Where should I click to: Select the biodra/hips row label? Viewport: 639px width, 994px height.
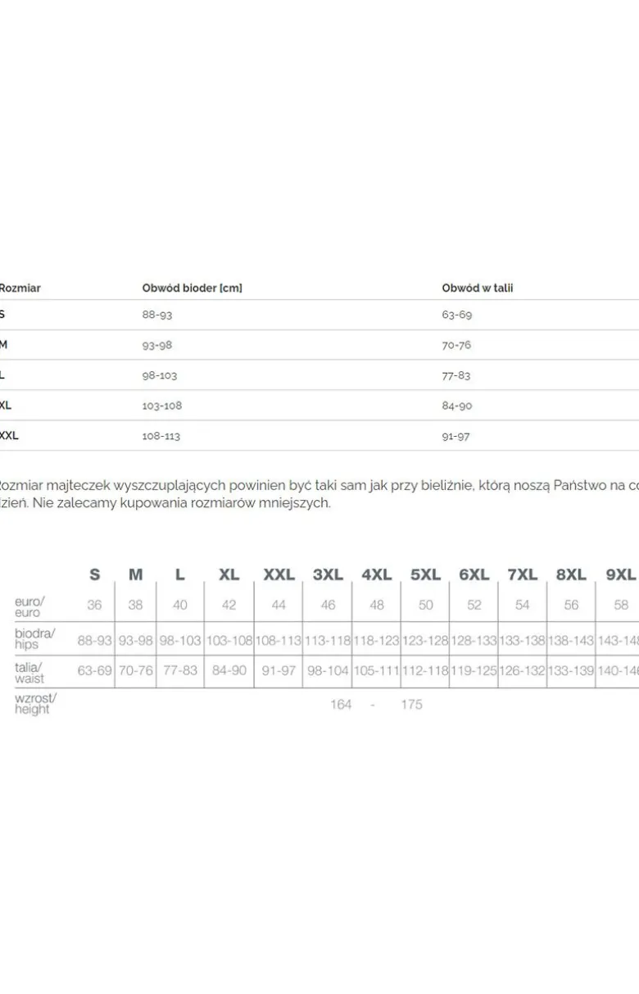pyautogui.click(x=35, y=638)
